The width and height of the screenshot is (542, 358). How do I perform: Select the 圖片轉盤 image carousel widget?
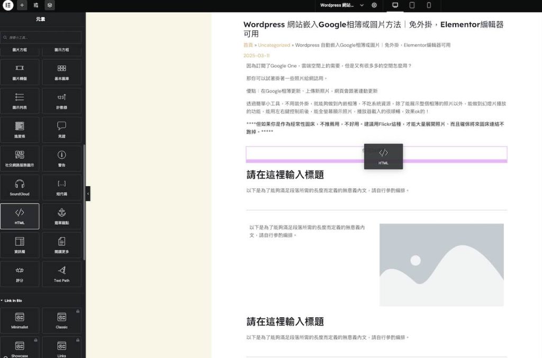20,72
